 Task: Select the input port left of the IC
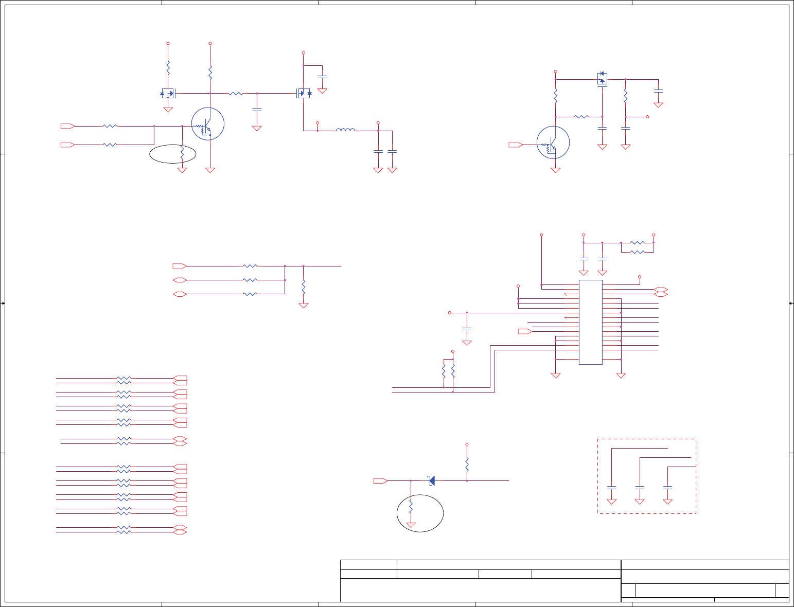(x=525, y=331)
